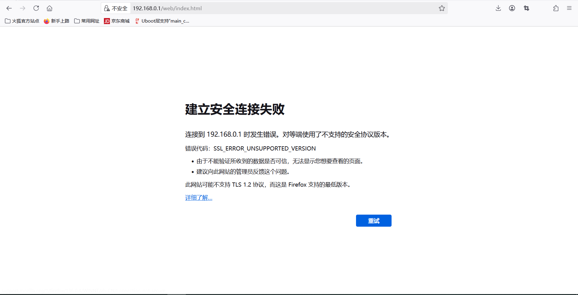This screenshot has height=295, width=578.
Task: Open the downloads panel
Action: (498, 8)
